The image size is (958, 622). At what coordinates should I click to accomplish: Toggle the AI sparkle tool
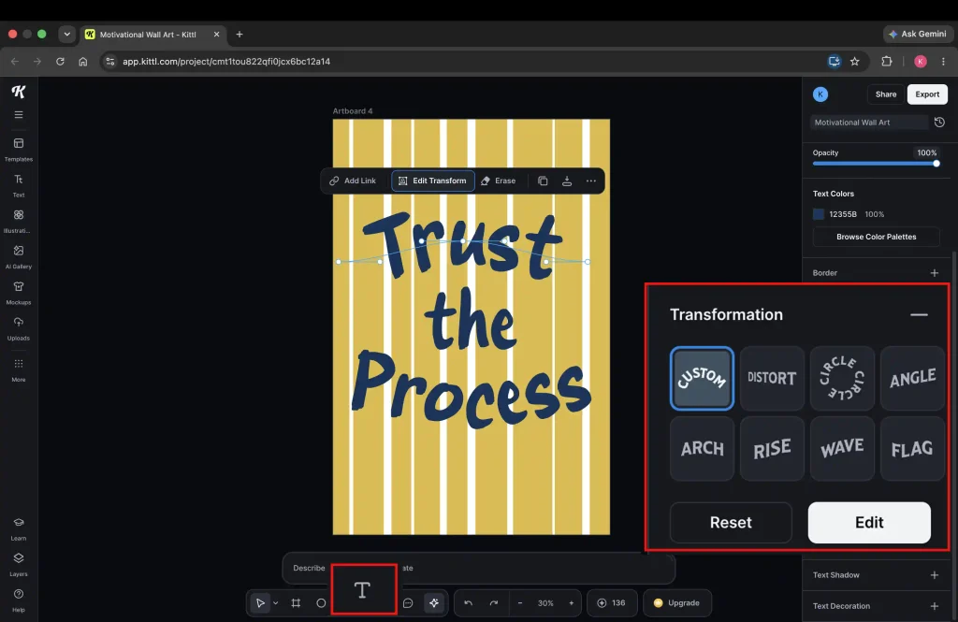[434, 603]
